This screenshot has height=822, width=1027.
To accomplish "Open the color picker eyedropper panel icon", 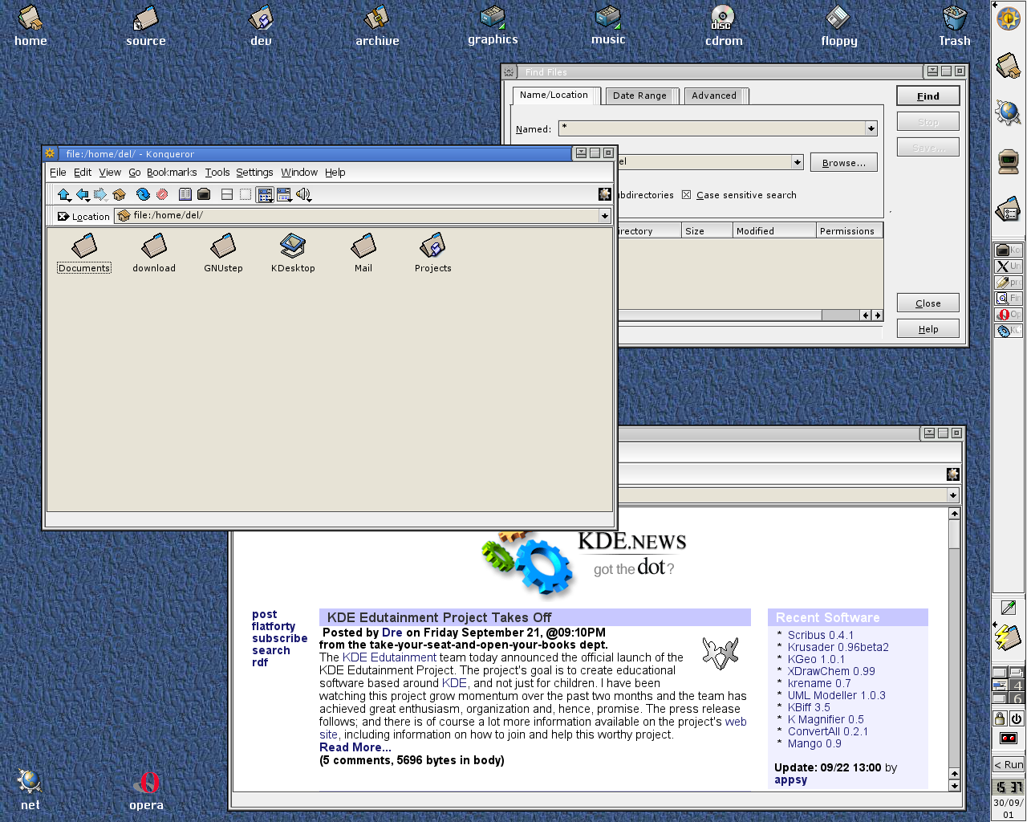I will pyautogui.click(x=1009, y=607).
